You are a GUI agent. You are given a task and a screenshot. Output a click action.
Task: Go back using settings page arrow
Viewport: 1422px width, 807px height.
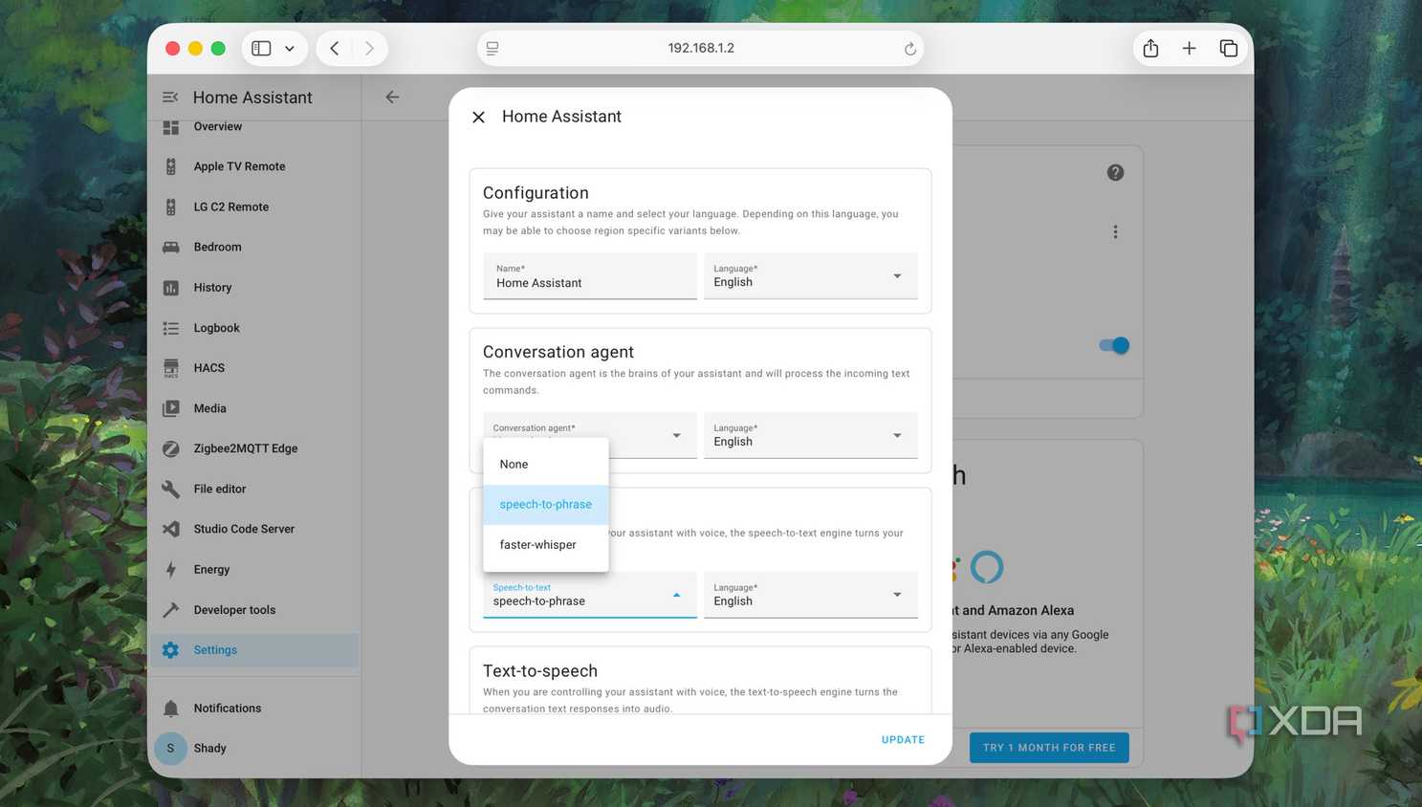(x=392, y=97)
